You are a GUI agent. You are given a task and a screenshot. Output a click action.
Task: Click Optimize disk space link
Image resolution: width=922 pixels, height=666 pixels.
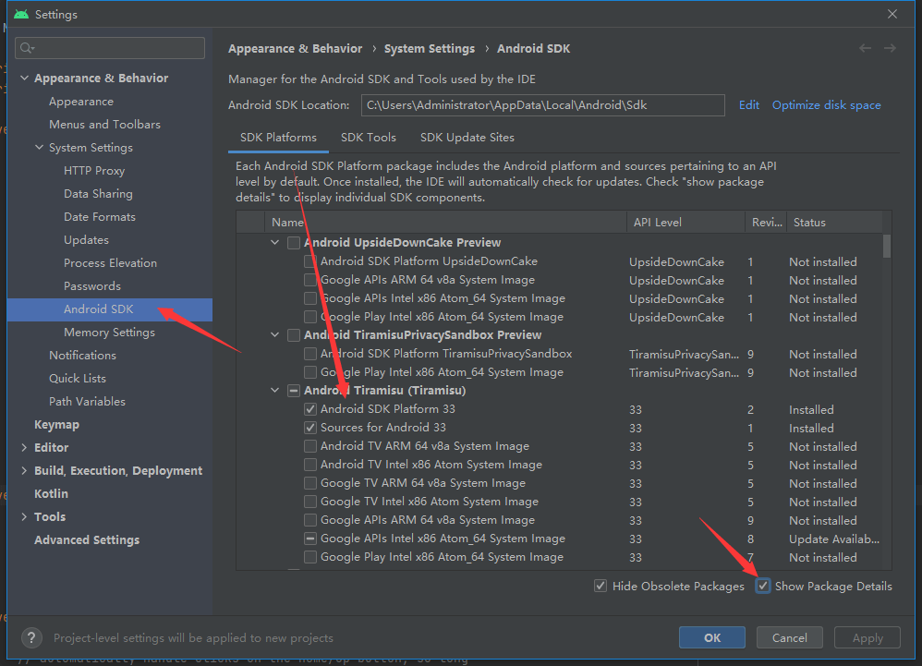(x=826, y=105)
